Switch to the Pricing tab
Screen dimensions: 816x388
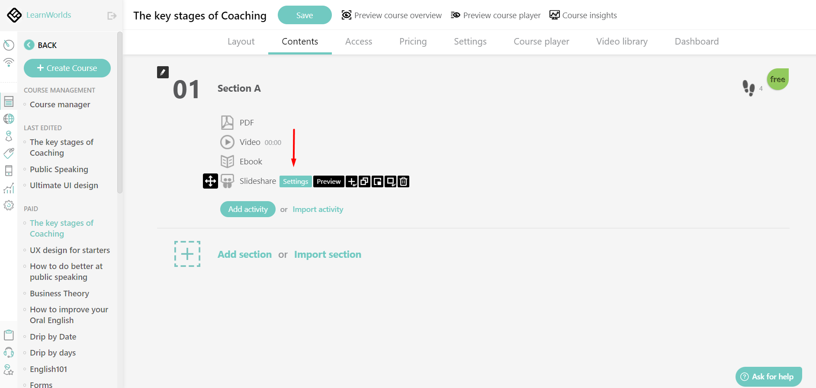tap(413, 42)
